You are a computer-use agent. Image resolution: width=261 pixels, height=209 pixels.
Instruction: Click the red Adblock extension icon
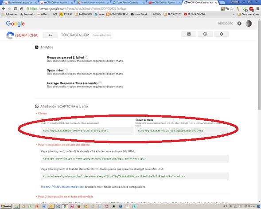pyautogui.click(x=251, y=9)
